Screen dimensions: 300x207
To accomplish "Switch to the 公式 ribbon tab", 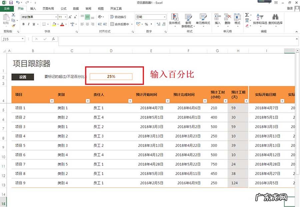I will (63, 9).
